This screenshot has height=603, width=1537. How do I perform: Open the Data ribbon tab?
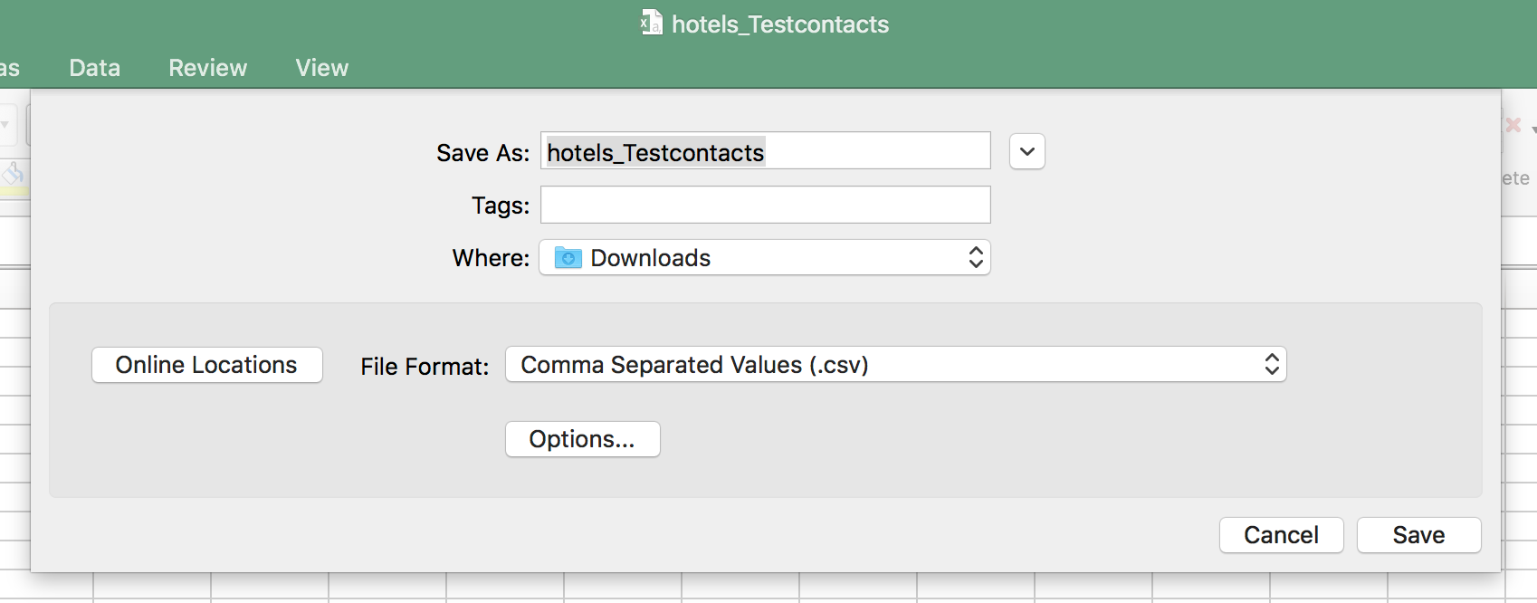(94, 68)
